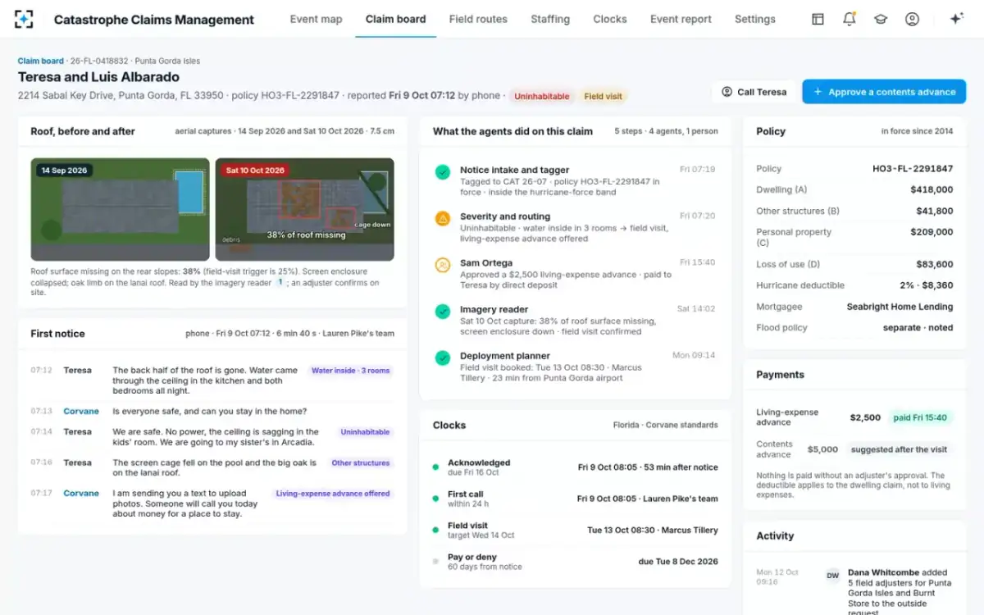The width and height of the screenshot is (984, 615).
Task: Open the notifications bell
Action: (850, 19)
